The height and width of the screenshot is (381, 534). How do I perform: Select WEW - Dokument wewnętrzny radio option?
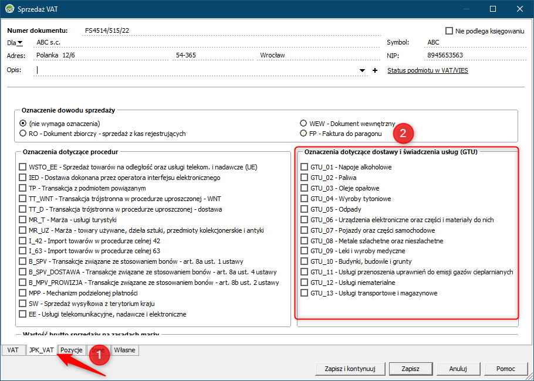pos(303,123)
